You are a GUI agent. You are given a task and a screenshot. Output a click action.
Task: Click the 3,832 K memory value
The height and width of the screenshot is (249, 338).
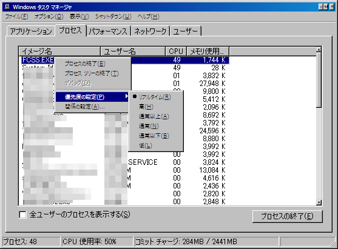coord(214,76)
